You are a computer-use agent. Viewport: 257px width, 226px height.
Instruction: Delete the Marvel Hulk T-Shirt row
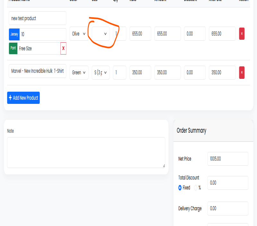tap(242, 72)
